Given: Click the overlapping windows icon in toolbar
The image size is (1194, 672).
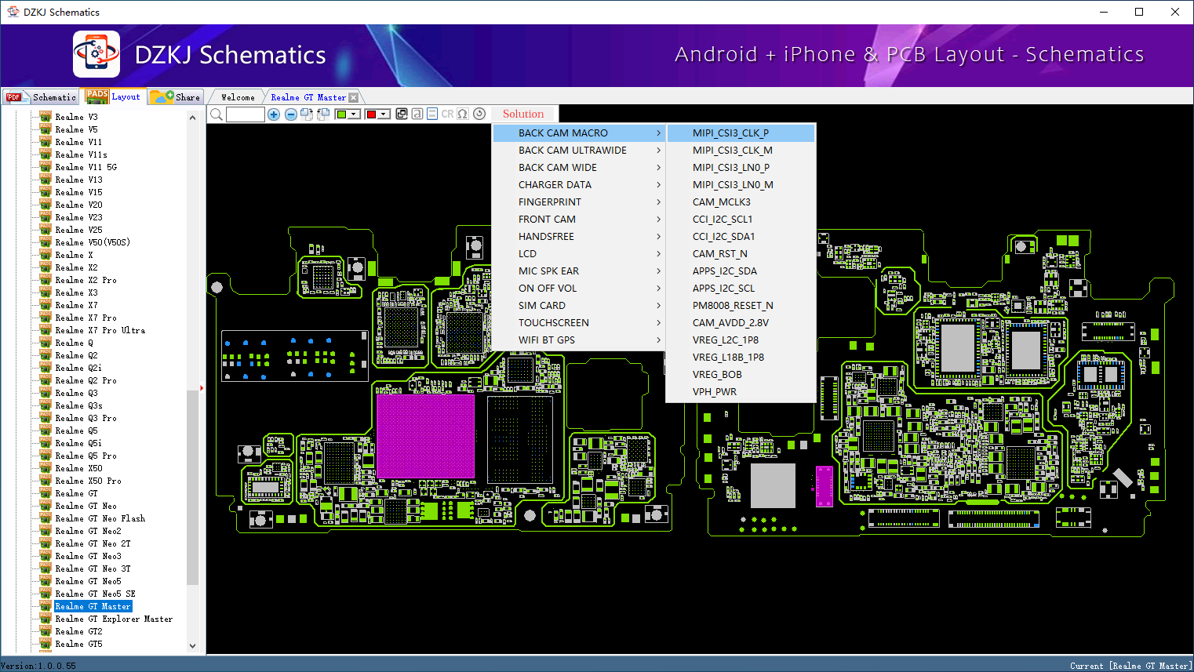Looking at the screenshot, I should tap(402, 114).
